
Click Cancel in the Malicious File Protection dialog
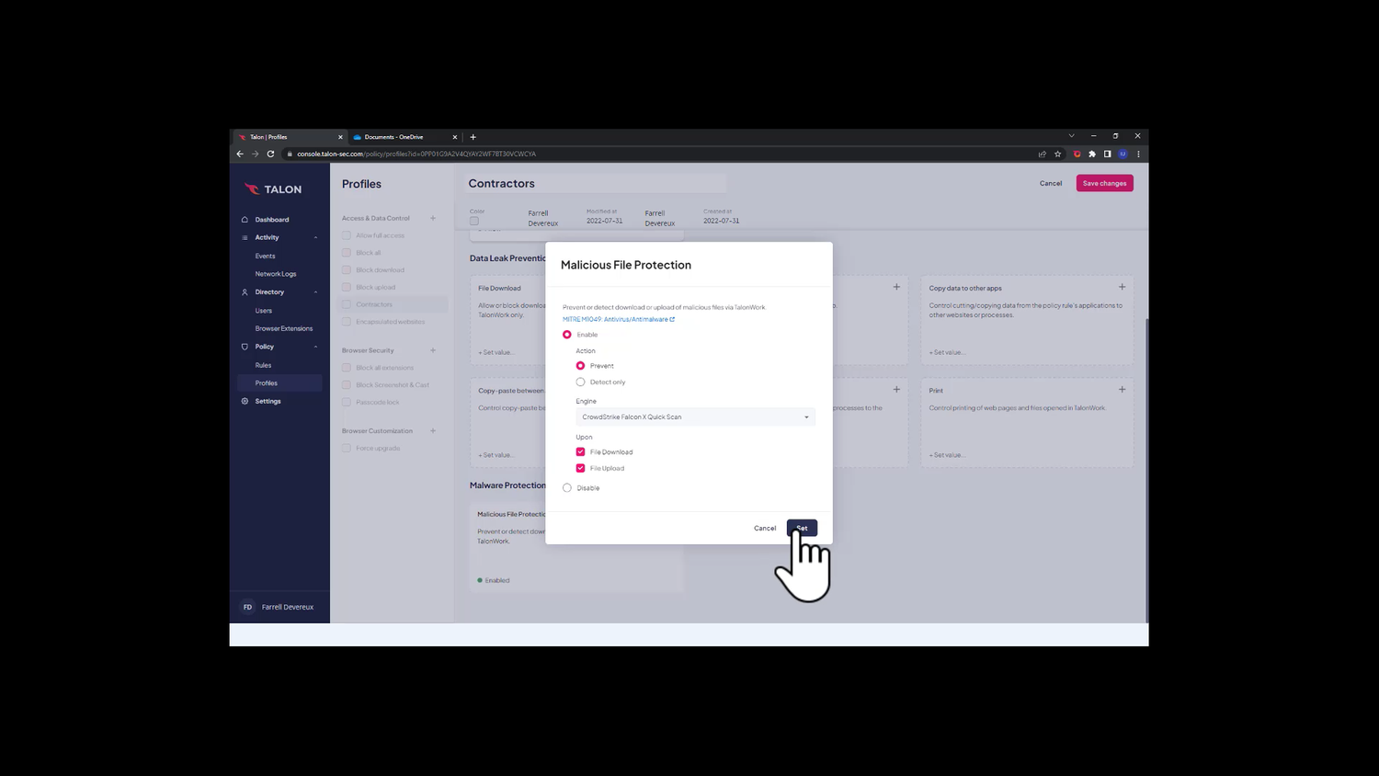(765, 528)
